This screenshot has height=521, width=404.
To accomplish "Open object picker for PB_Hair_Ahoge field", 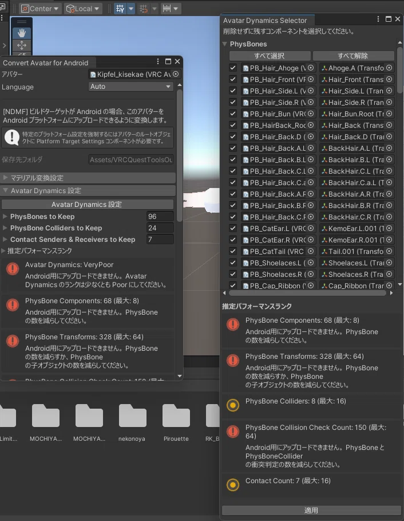I will click(x=311, y=68).
